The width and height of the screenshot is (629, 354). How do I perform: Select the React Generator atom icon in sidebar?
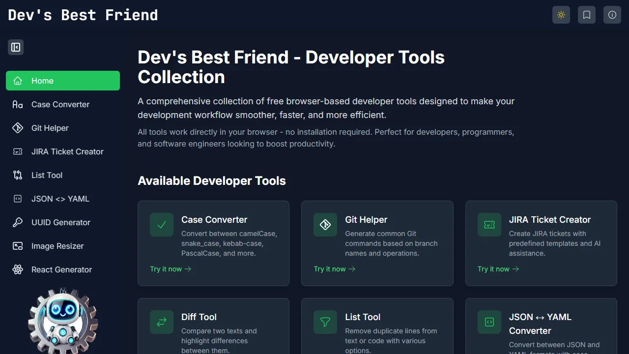[18, 269]
